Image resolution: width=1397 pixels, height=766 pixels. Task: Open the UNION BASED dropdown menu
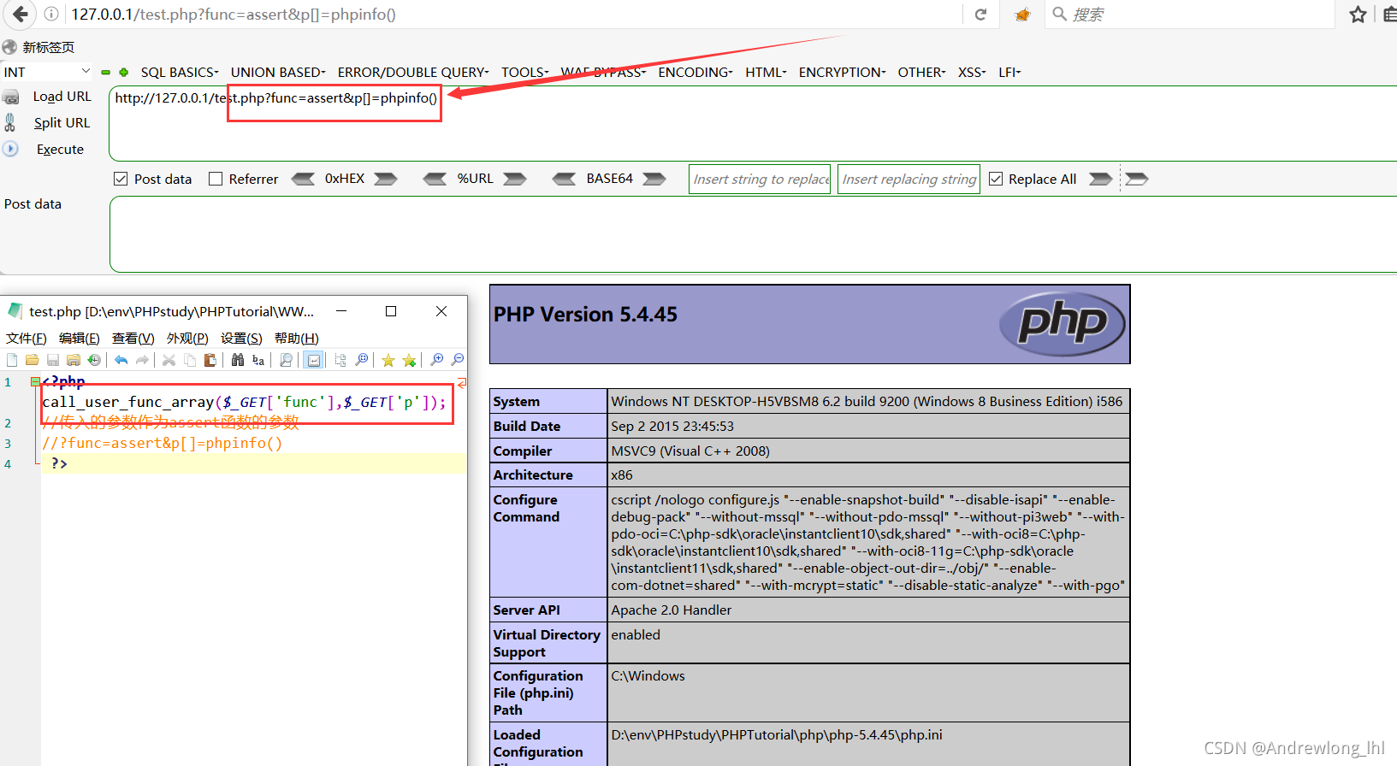coord(278,73)
